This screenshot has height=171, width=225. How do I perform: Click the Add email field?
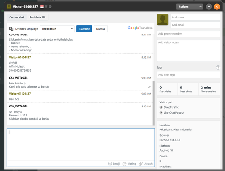195,25
